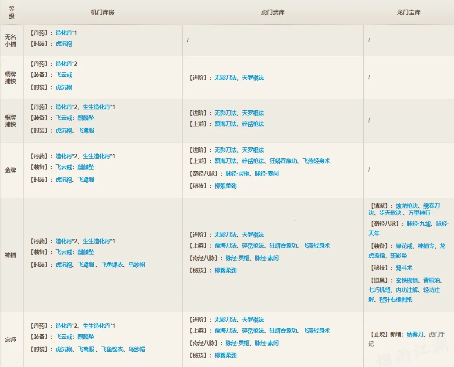Click the 内功注解 link
The height and width of the screenshot is (367, 454).
click(407, 290)
